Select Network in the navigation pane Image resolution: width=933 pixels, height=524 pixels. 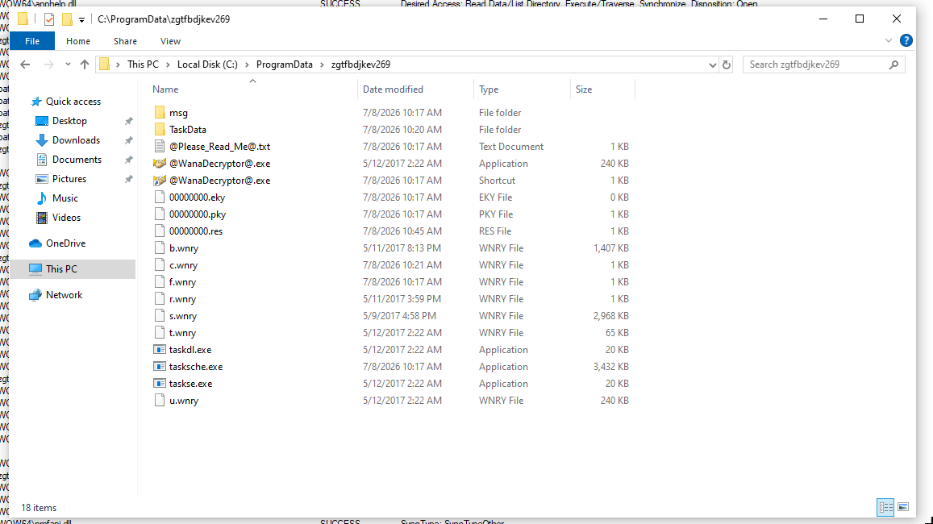coord(64,295)
